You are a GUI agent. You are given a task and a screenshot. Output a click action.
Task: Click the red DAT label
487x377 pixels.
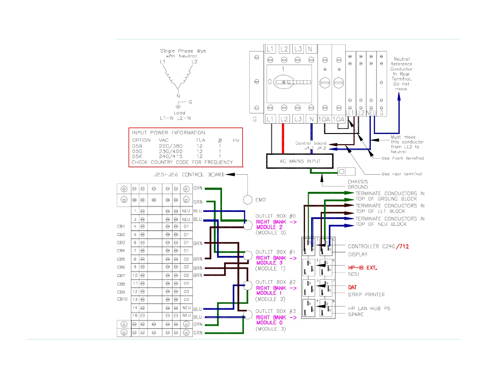pyautogui.click(x=352, y=287)
